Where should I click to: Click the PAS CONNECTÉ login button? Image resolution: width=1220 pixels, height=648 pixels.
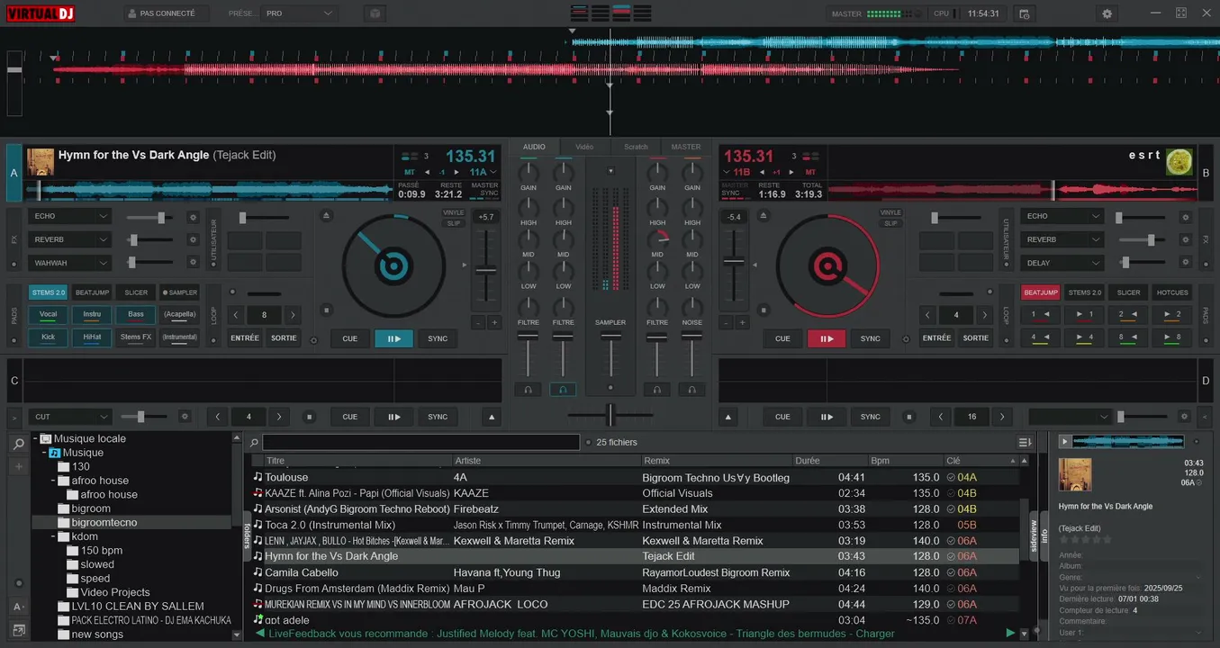167,13
